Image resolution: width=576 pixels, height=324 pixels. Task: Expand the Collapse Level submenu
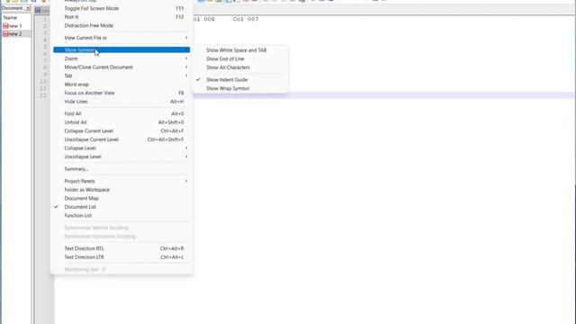[x=121, y=148]
